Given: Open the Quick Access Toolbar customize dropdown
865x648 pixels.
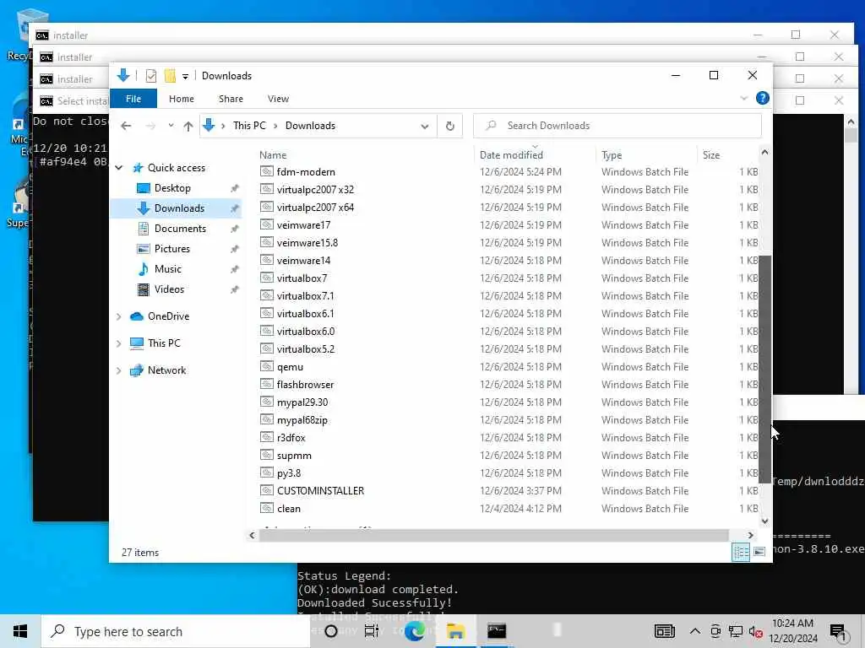Looking at the screenshot, I should pyautogui.click(x=185, y=76).
